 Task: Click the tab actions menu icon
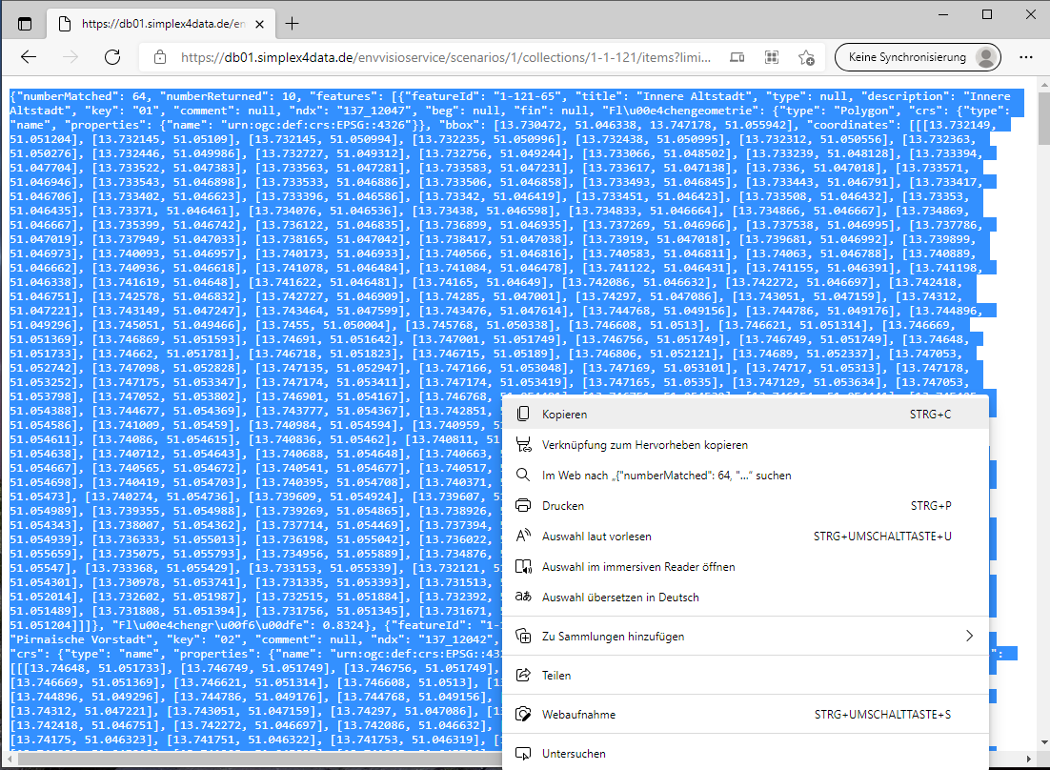pyautogui.click(x=25, y=23)
